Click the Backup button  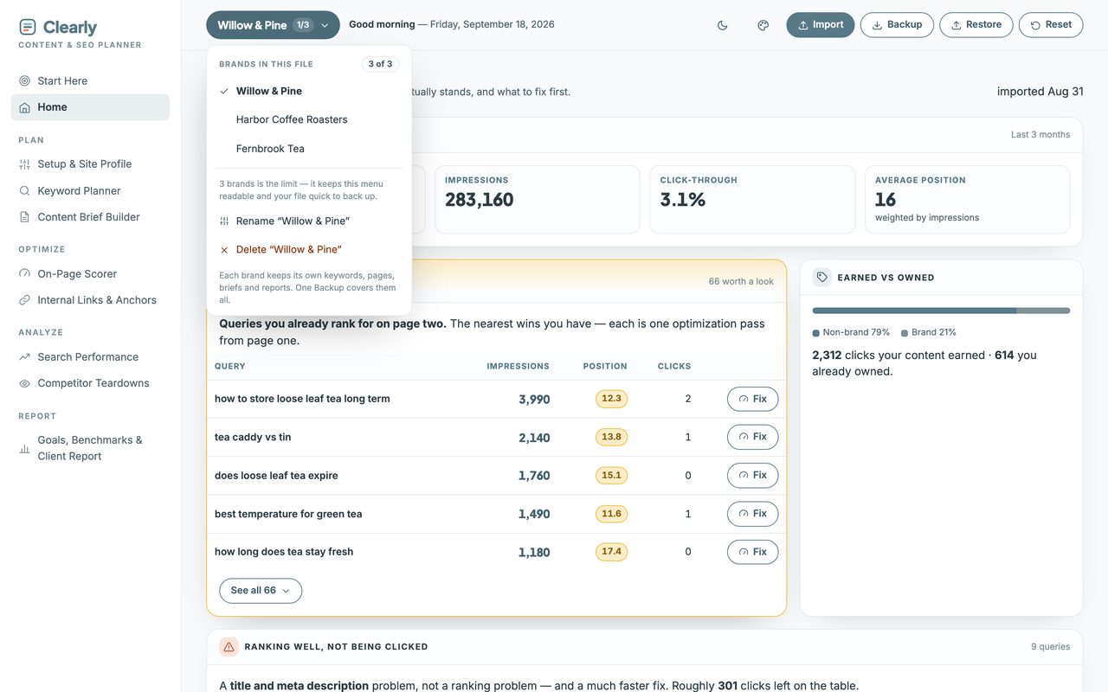coord(897,25)
